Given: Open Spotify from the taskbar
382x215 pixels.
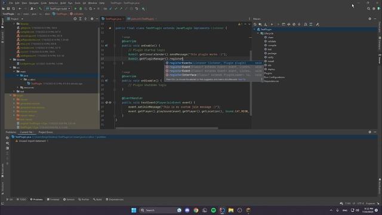Looking at the screenshot, I should tap(214, 210).
